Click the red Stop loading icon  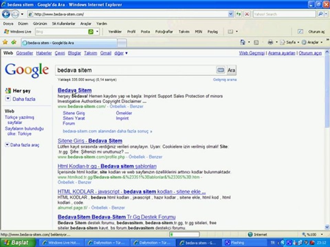pyautogui.click(x=247, y=14)
